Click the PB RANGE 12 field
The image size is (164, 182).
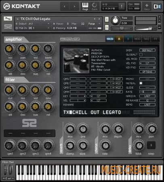click(x=147, y=100)
